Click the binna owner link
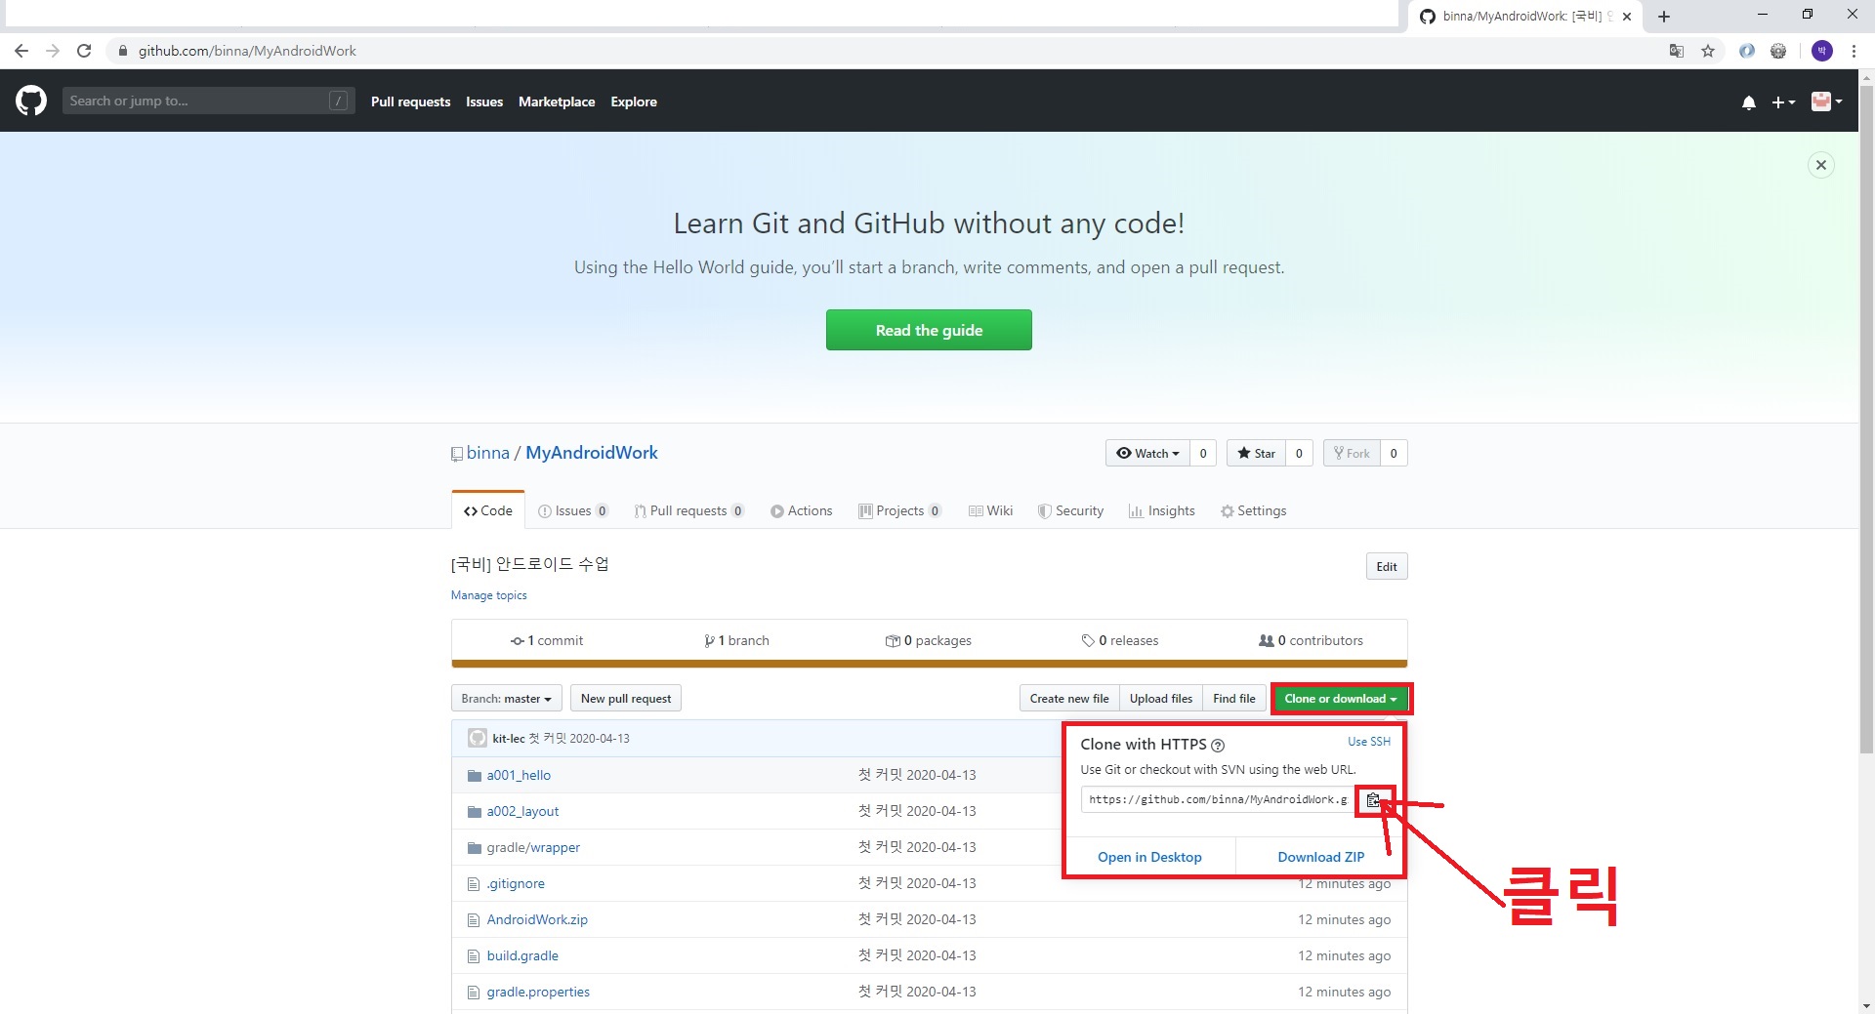 pos(487,453)
